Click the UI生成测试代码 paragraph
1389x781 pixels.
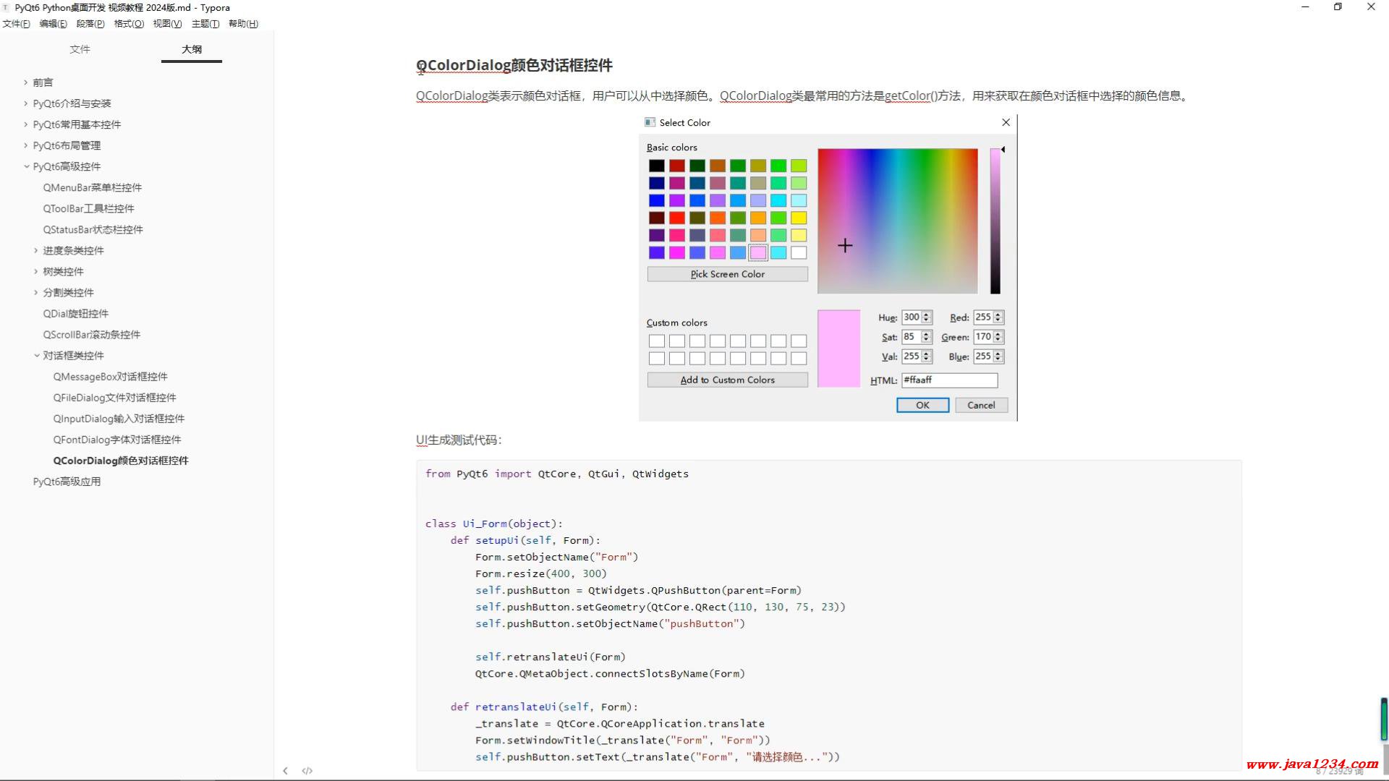click(459, 440)
